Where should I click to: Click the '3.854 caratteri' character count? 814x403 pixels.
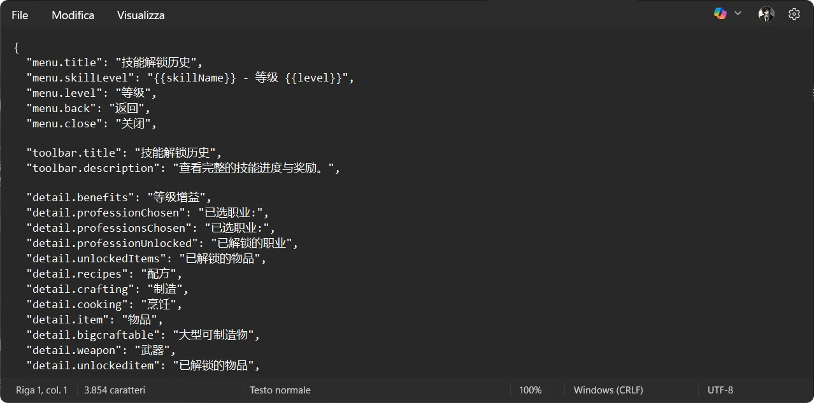point(115,390)
